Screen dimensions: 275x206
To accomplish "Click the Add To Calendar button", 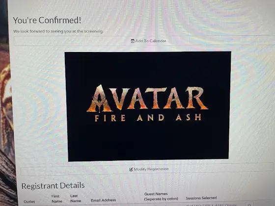I will (x=144, y=41).
